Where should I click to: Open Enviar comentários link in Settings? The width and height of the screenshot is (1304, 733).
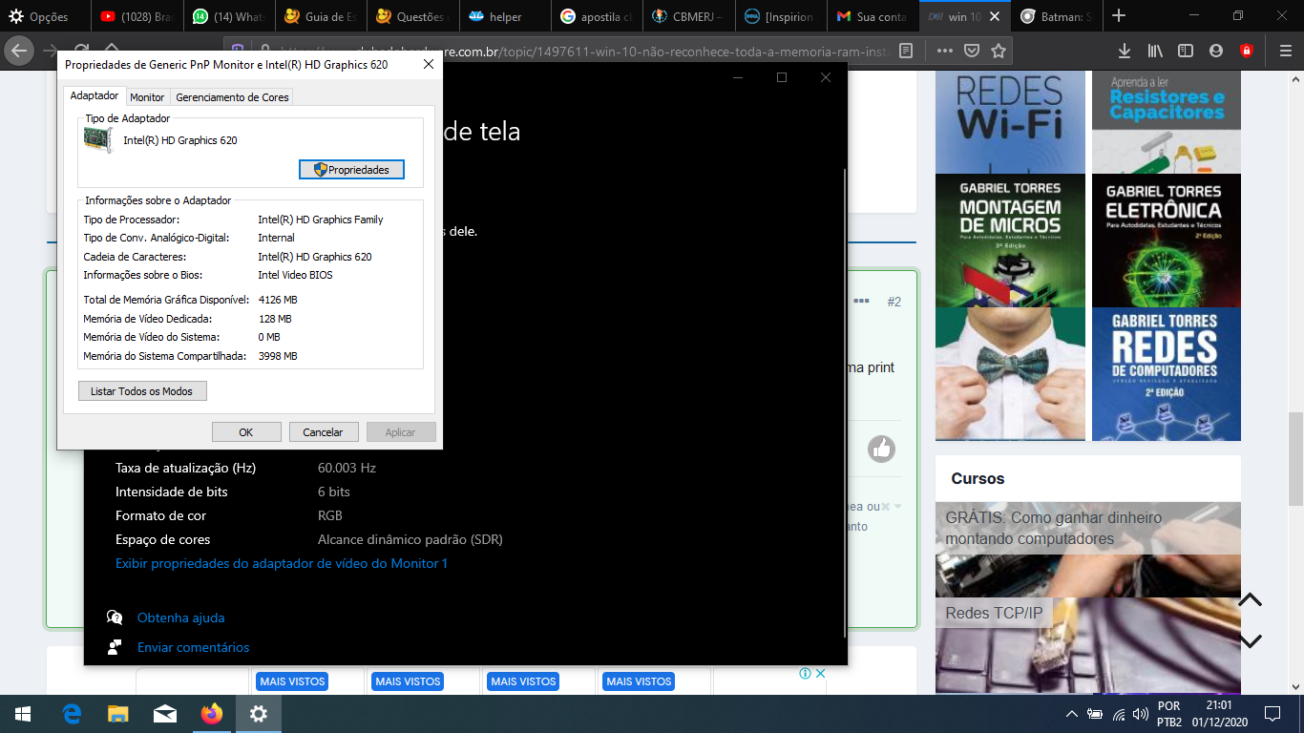[x=193, y=647]
